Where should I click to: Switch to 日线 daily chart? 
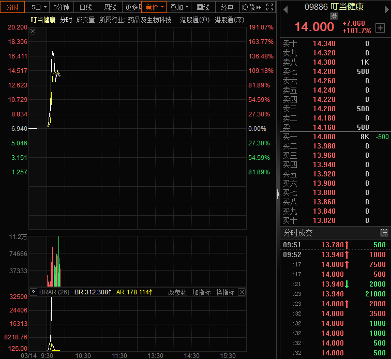86,7
